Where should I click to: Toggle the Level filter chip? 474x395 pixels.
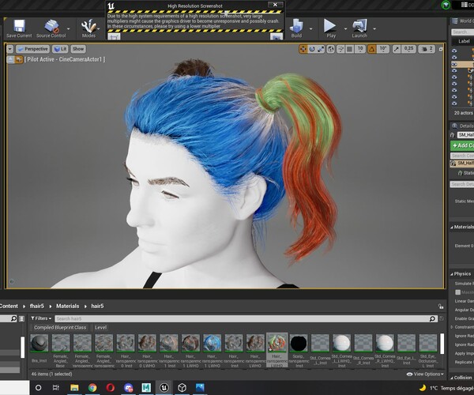(100, 328)
